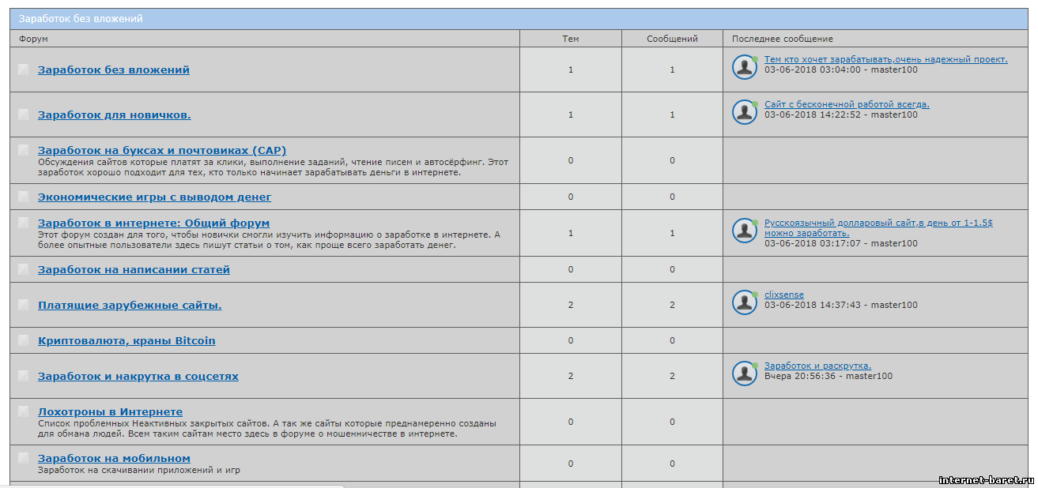Click user avatar next to clixsense post
The height and width of the screenshot is (488, 1038).
click(x=744, y=302)
